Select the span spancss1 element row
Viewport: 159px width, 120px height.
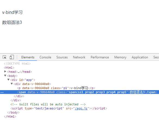tap(79, 92)
